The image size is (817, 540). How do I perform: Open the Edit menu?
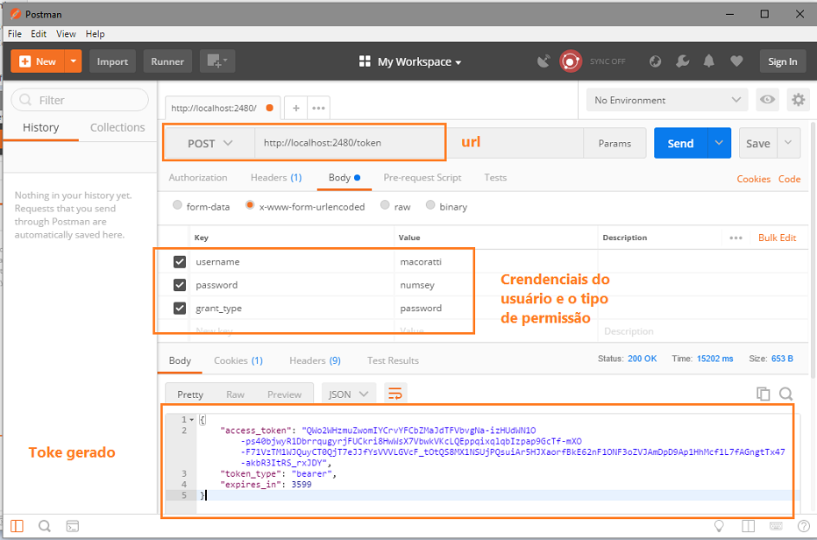pyautogui.click(x=39, y=34)
